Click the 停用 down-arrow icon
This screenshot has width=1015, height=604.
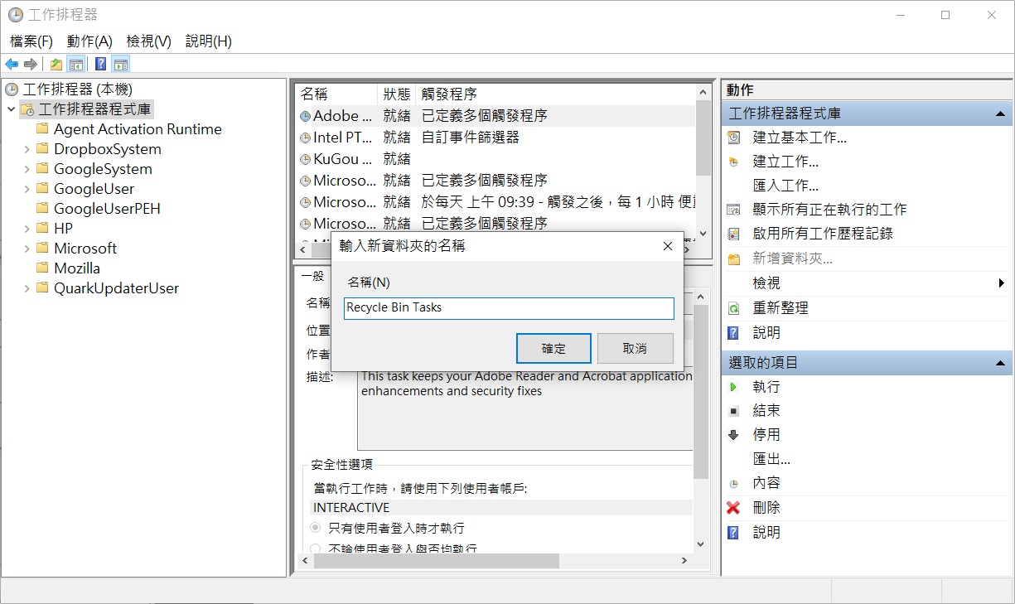[733, 435]
